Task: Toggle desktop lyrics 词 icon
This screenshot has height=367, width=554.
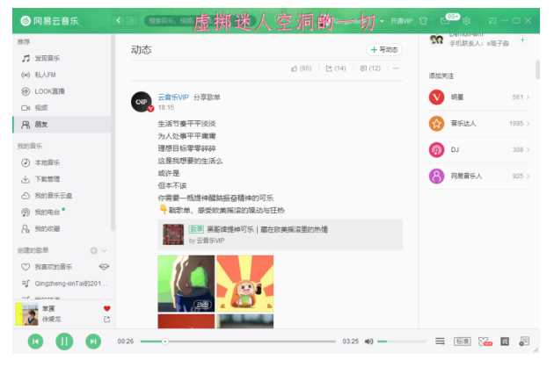Action: pos(505,342)
